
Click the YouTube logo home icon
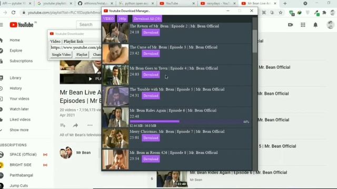[22, 25]
